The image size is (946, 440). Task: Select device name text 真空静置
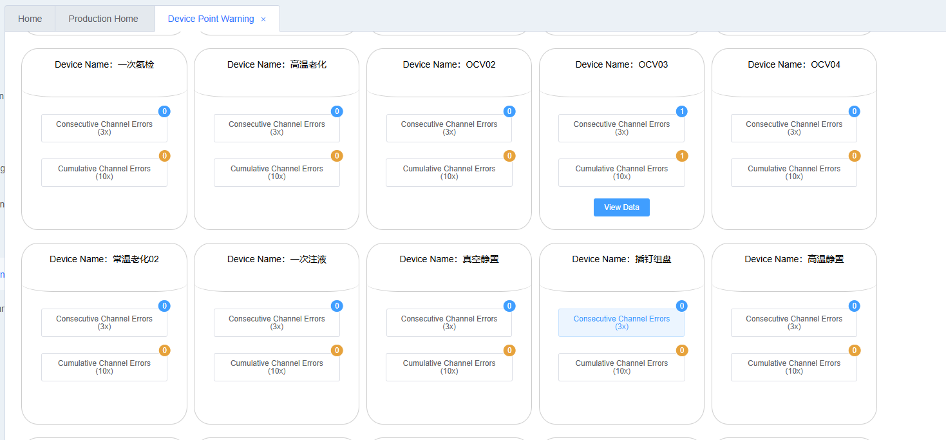481,259
